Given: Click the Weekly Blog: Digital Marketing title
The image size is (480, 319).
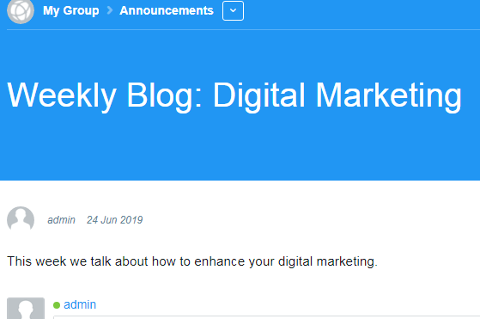Looking at the screenshot, I should click(234, 95).
